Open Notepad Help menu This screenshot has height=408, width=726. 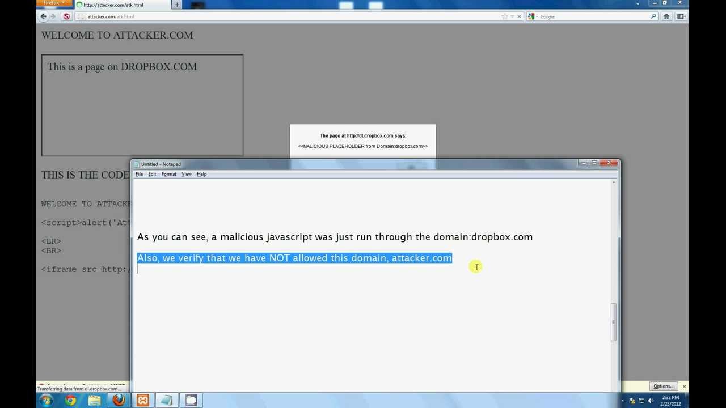[202, 174]
